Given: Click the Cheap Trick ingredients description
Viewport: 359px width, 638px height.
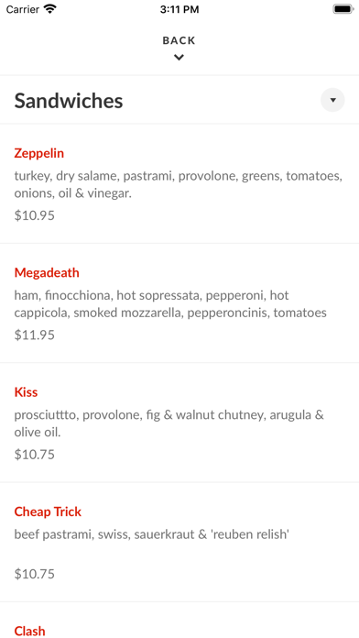Looking at the screenshot, I should point(152,534).
